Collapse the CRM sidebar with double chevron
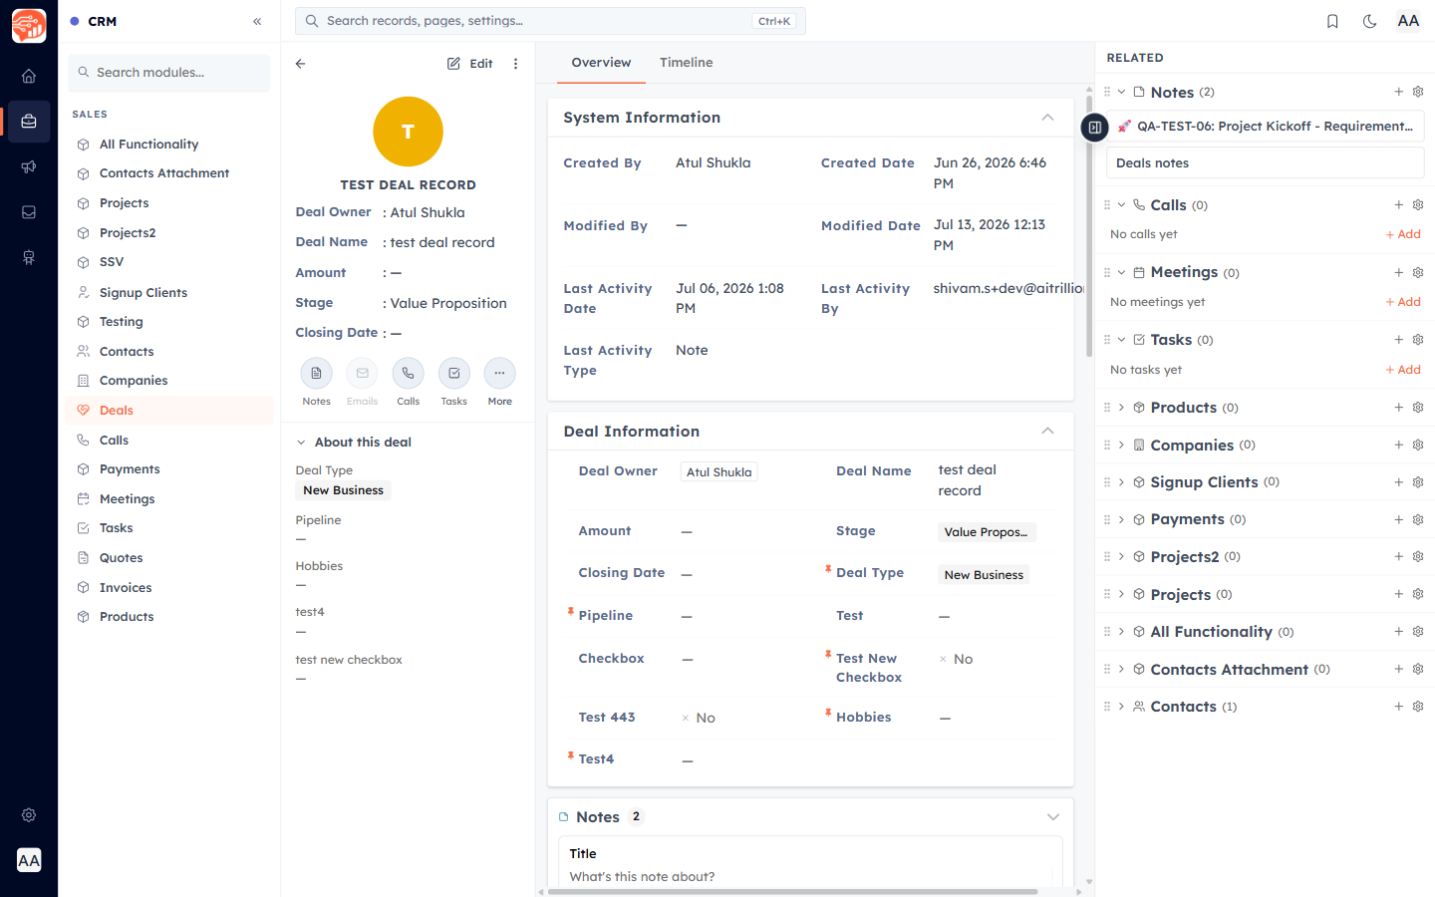 click(257, 21)
